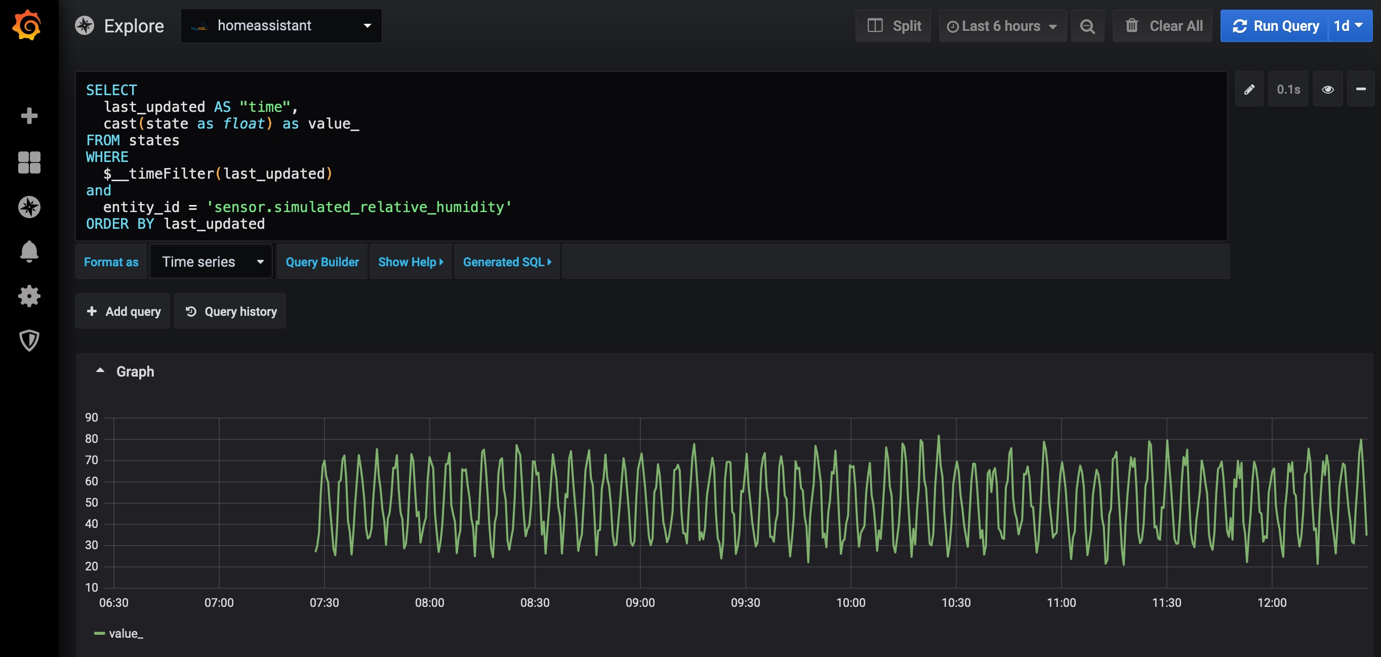
Task: Open the Create menu in the sidebar
Action: point(29,116)
